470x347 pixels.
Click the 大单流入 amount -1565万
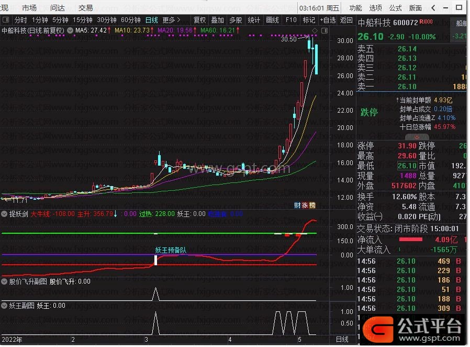444,250
